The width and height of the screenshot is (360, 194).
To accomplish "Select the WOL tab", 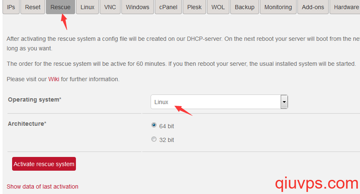I will [x=218, y=7].
